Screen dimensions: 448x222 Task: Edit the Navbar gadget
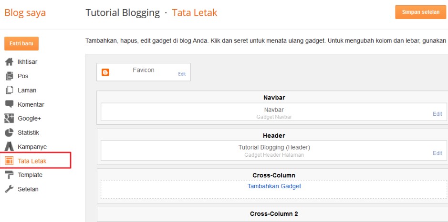point(437,114)
